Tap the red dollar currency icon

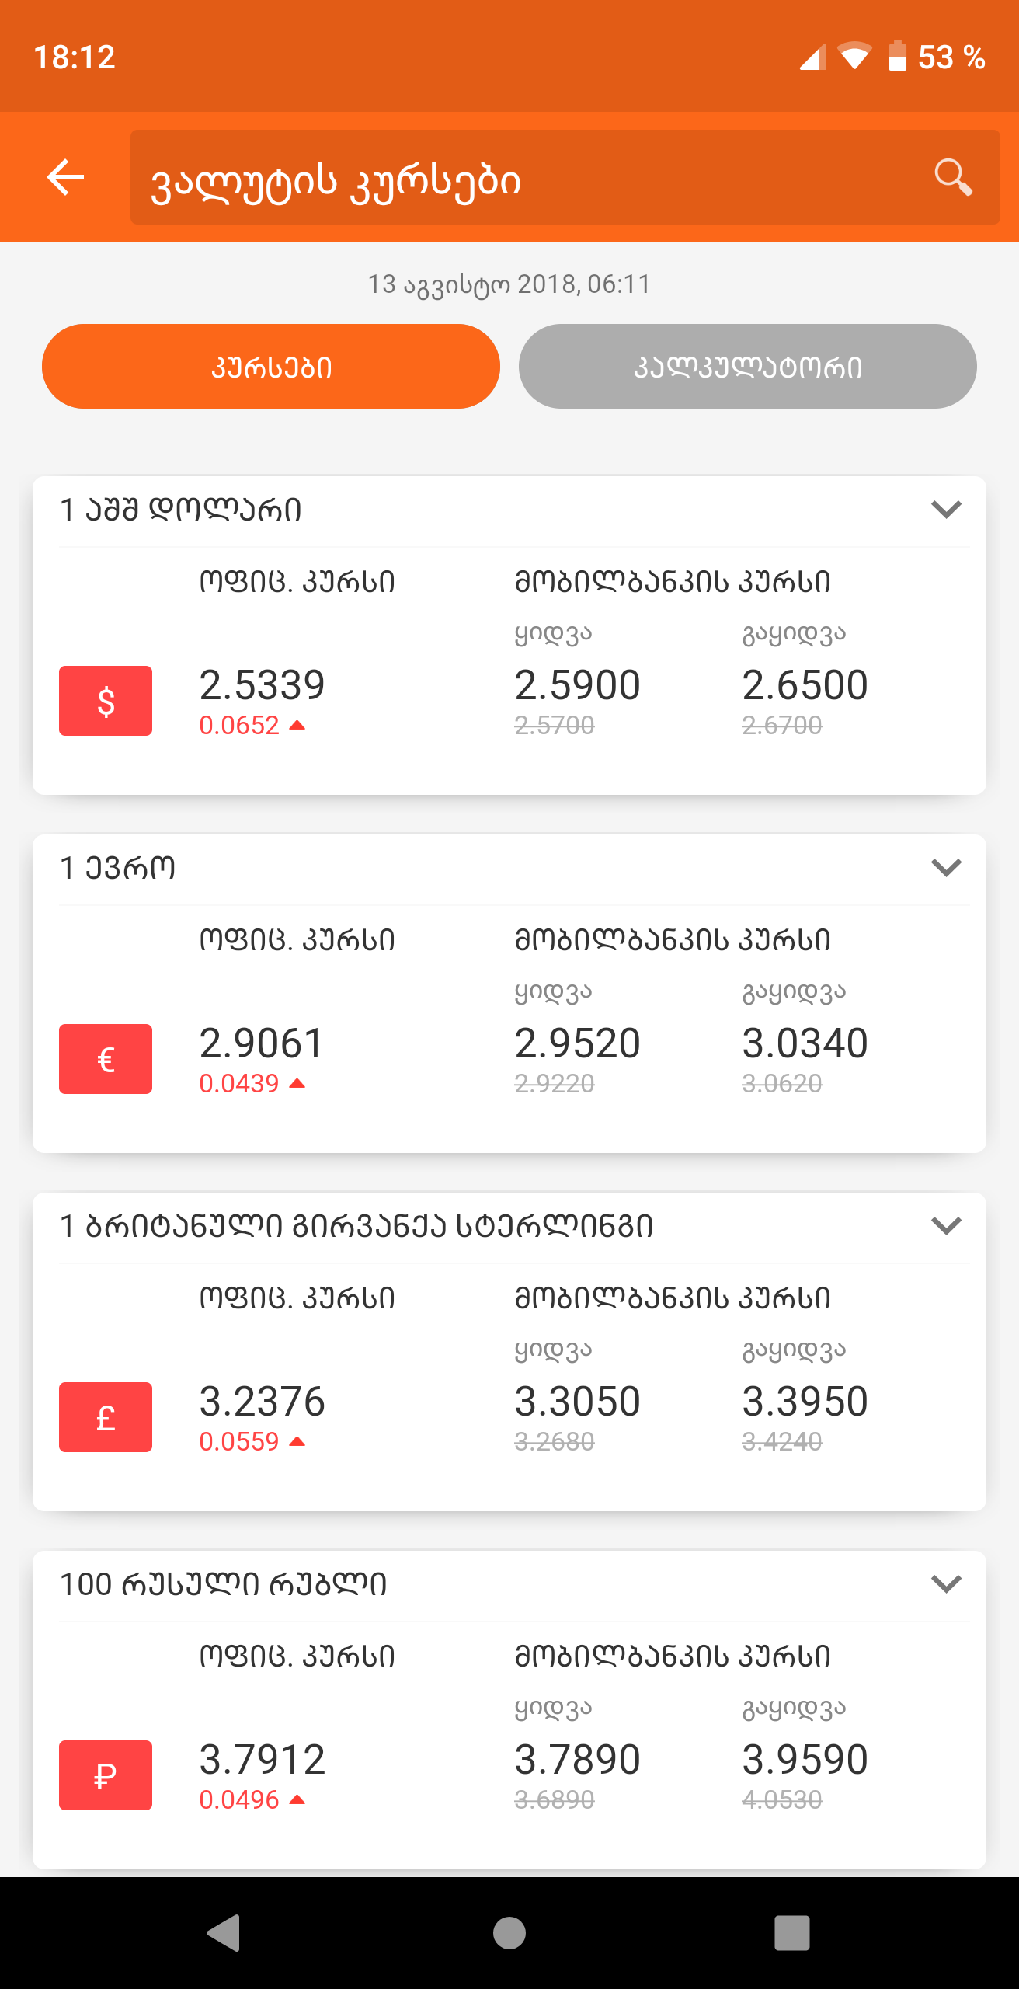click(106, 701)
